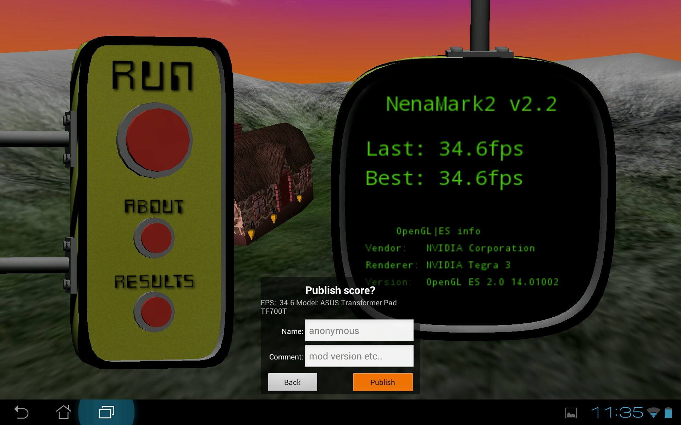Screen dimensions: 681x425
Task: Click the orange Publish button
Action: click(383, 382)
